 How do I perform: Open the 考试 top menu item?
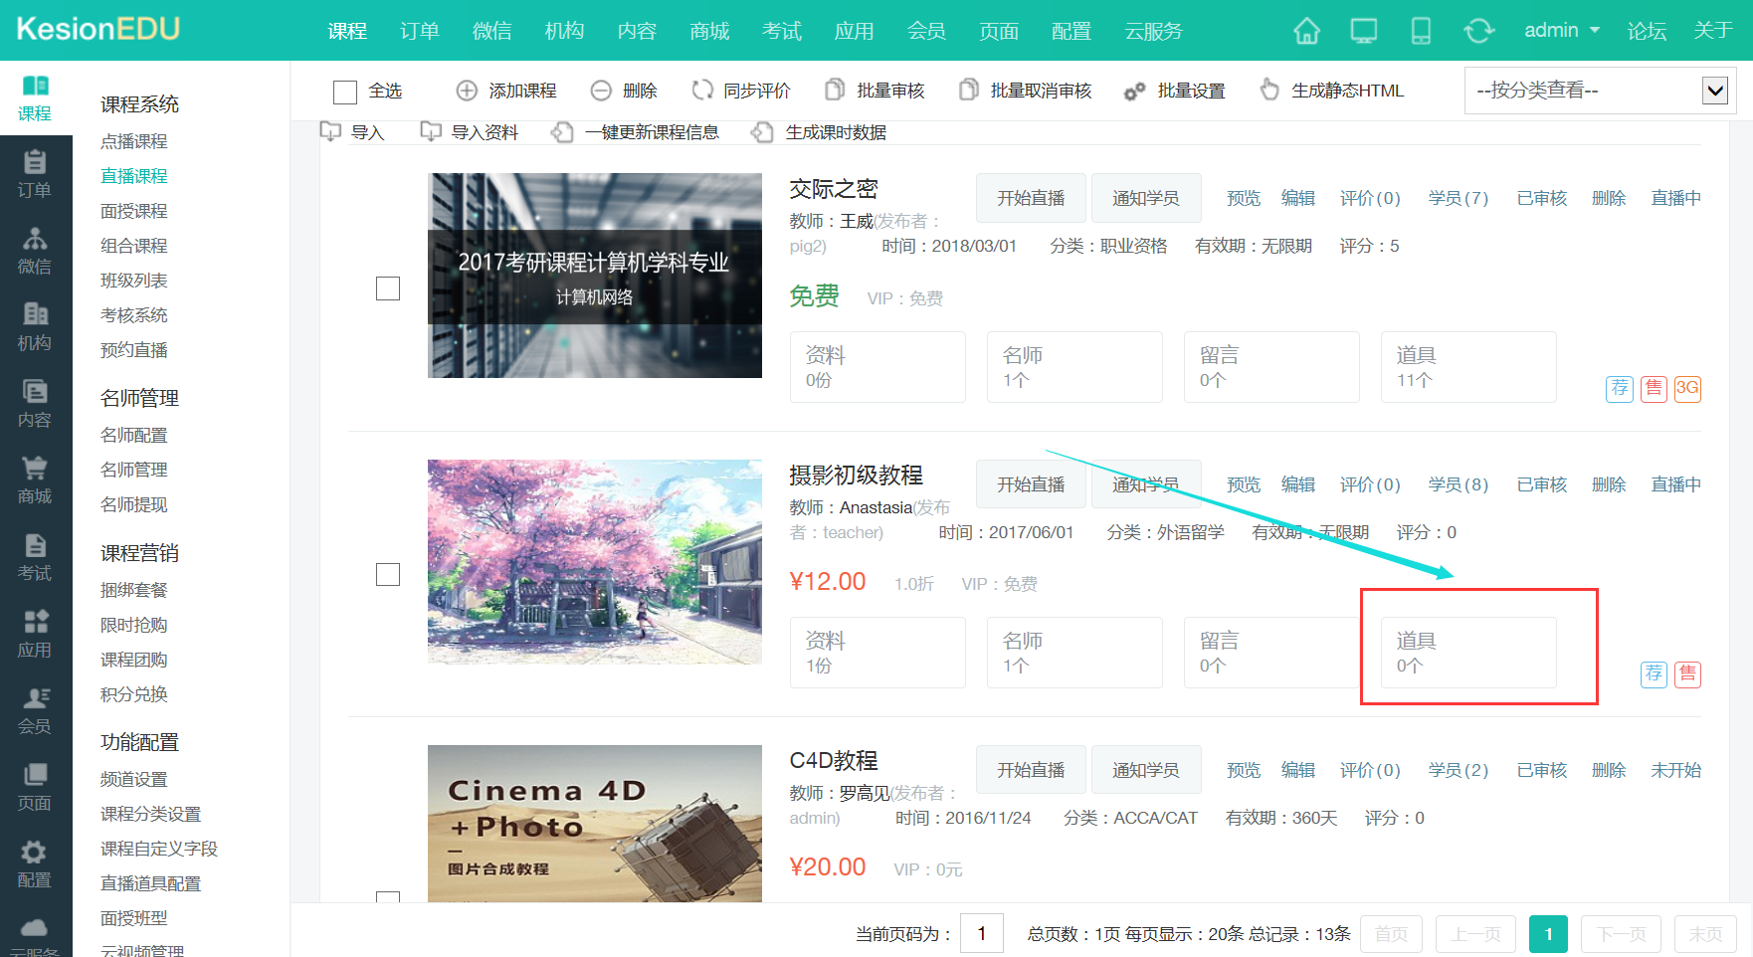(781, 31)
